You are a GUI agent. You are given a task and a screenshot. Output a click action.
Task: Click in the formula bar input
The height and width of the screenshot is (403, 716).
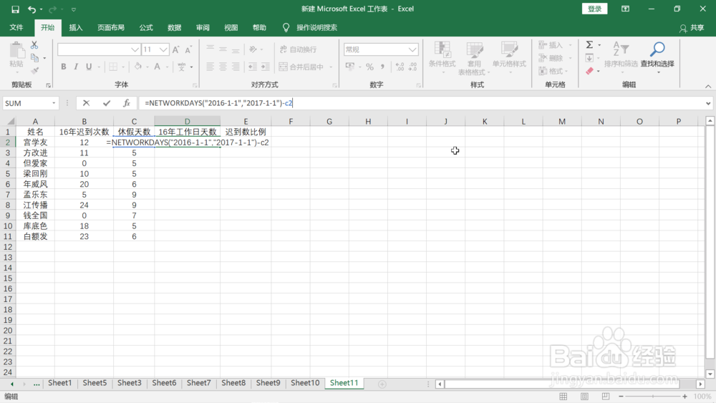[420, 103]
